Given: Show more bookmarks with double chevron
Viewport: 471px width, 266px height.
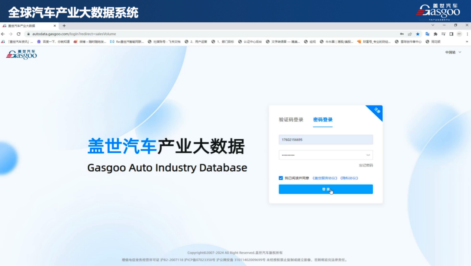Looking at the screenshot, I should coord(467,42).
